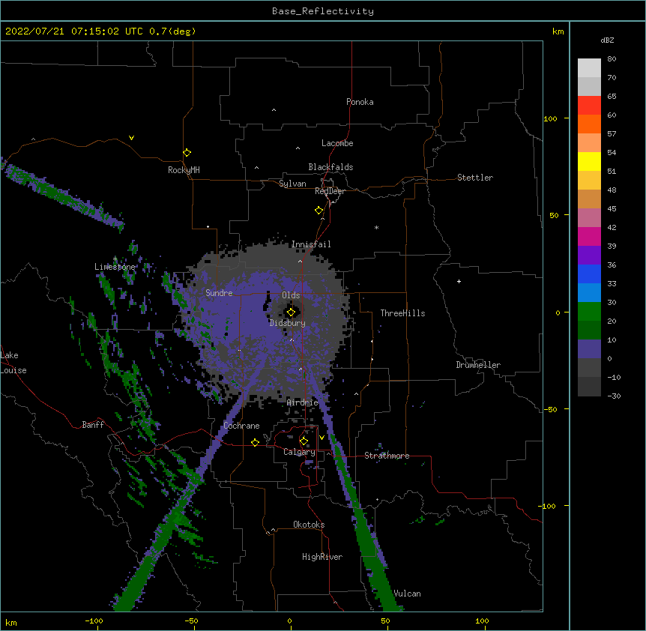Select the Vulcan city label
The height and width of the screenshot is (631, 646).
[x=407, y=594]
